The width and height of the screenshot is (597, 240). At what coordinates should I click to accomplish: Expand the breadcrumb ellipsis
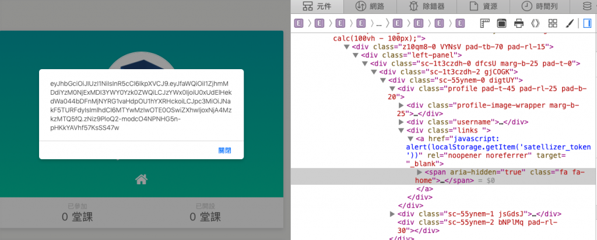[x=378, y=24]
